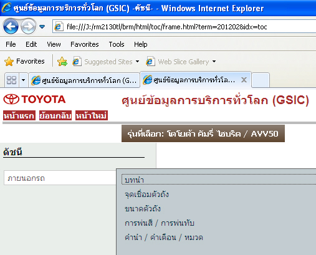Screen dimensions: 316x255
Task: Click the Suggested Sites IE icon
Action: point(77,62)
